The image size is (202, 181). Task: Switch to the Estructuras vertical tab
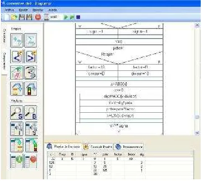[4, 36]
